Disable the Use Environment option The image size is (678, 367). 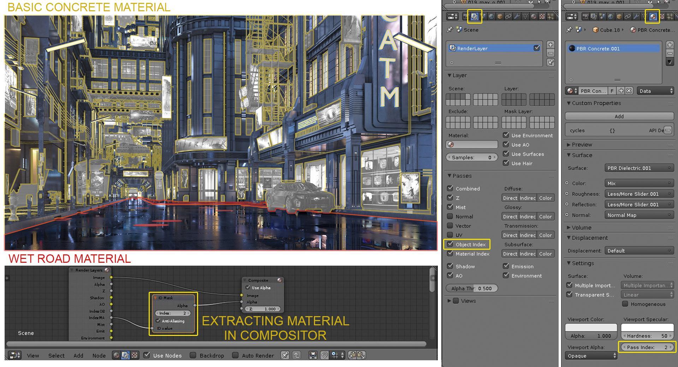tap(506, 135)
